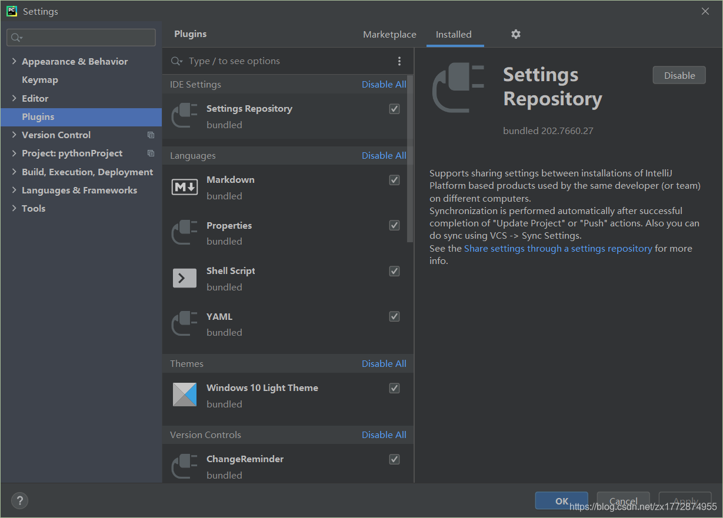
Task: Click the plugin filter field 'Type / to see options'
Action: click(x=288, y=61)
